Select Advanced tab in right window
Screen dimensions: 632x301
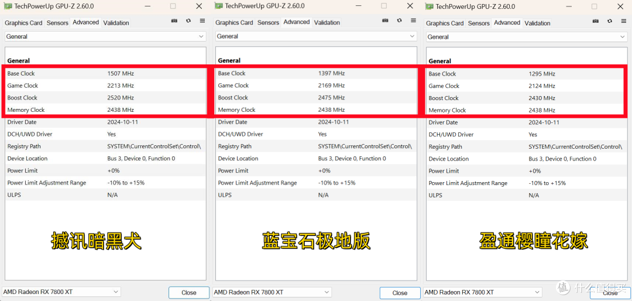tap(507, 23)
